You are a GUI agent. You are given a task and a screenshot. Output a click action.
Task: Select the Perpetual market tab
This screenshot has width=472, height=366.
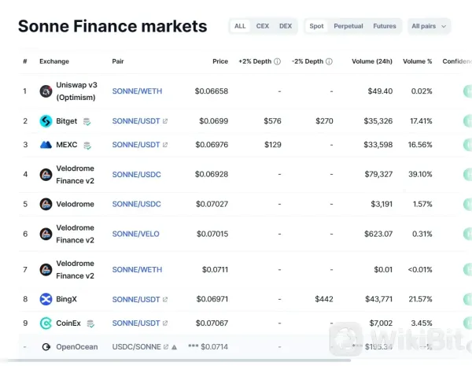click(x=348, y=26)
